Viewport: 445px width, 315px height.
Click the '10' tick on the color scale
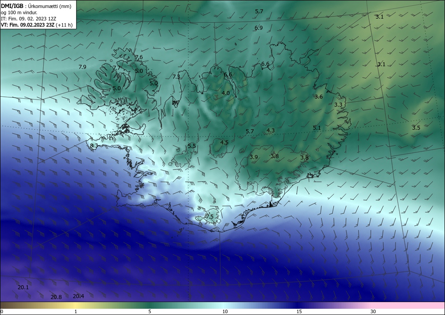[x=225, y=311]
